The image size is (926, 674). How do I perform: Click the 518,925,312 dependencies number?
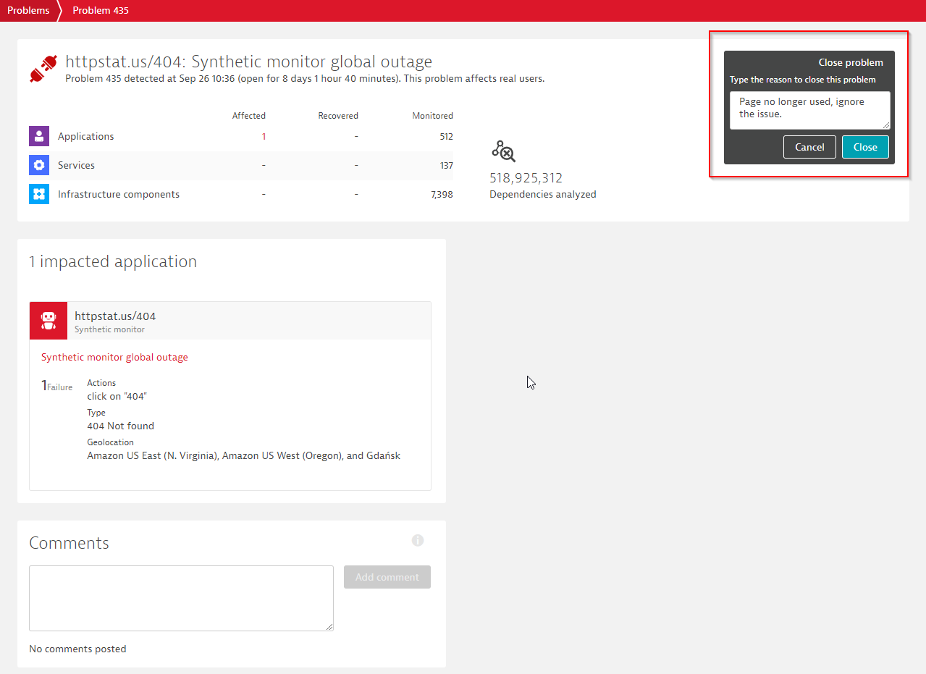tap(526, 178)
